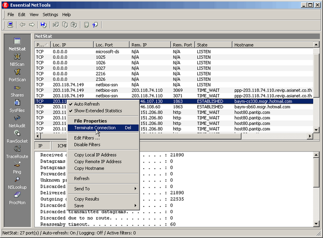Click the forward arrow toolbar button
Viewport: 323px width, 238px height.
click(32, 25)
